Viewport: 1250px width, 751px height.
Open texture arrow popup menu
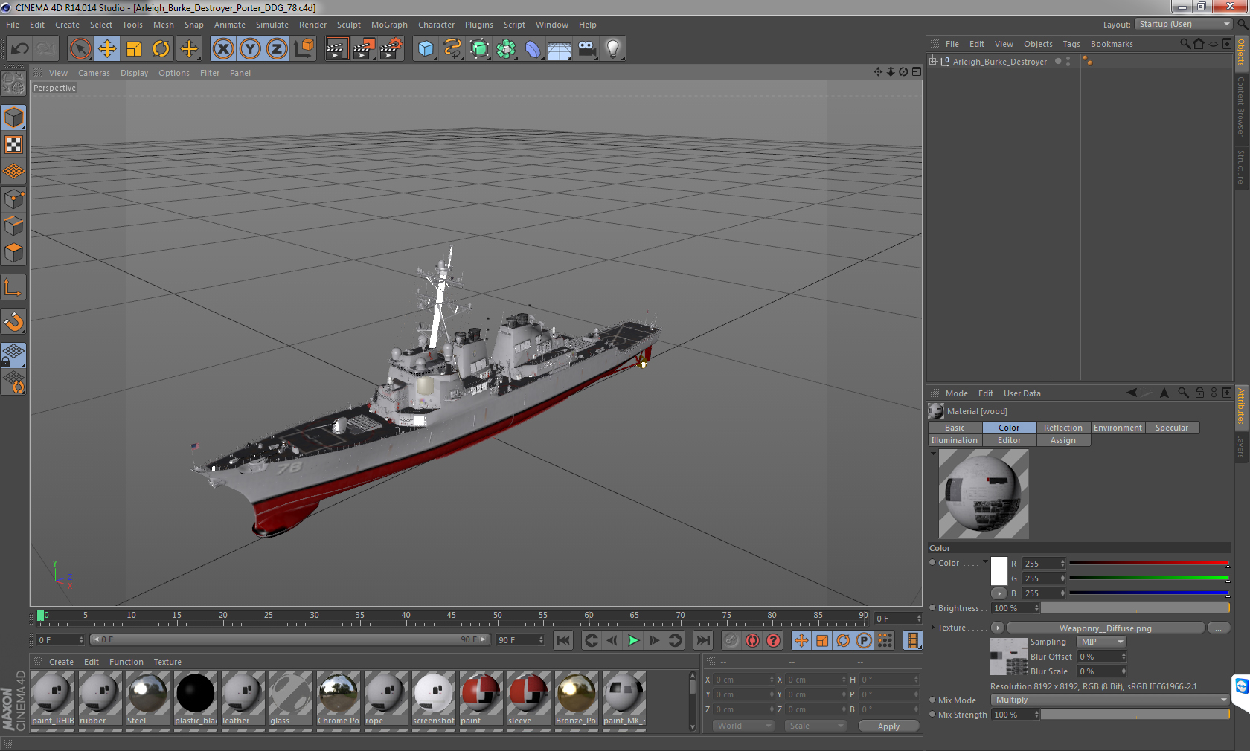pos(998,628)
